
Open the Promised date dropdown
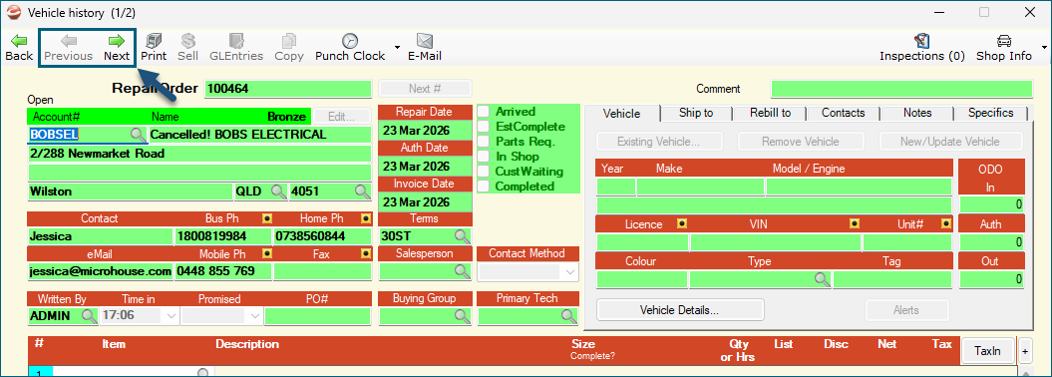(x=255, y=315)
